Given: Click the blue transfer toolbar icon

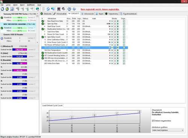Looking at the screenshot, I should (x=53, y=9).
